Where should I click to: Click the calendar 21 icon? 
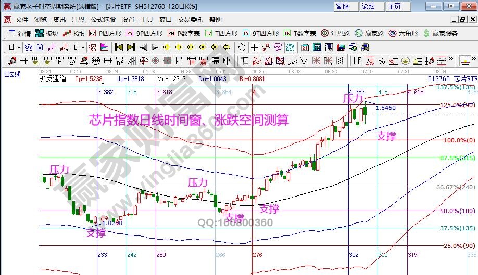point(305,47)
